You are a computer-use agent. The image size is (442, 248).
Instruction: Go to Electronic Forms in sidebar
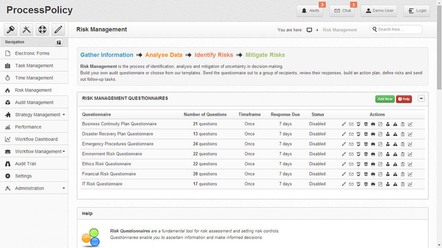tap(32, 53)
